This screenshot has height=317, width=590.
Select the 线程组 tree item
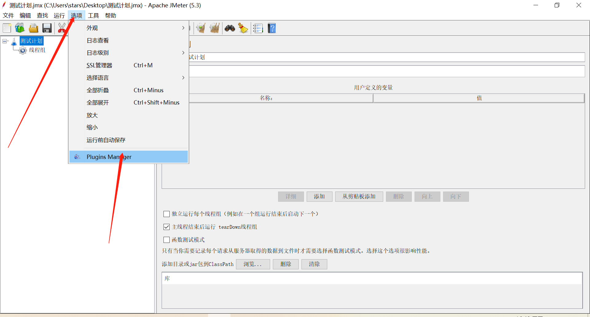tap(36, 50)
